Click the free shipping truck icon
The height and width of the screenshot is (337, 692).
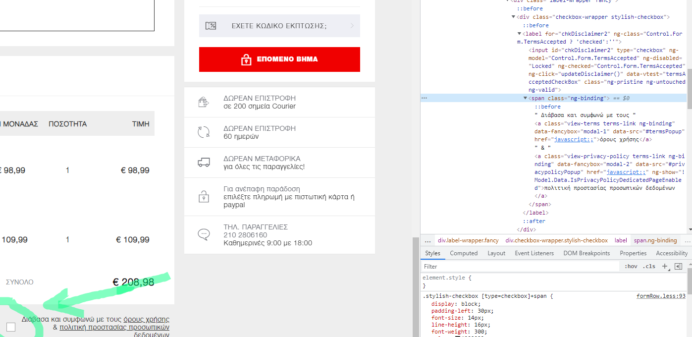click(x=204, y=163)
